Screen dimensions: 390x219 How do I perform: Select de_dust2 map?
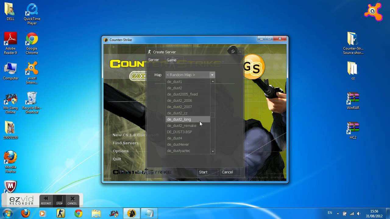[188, 88]
